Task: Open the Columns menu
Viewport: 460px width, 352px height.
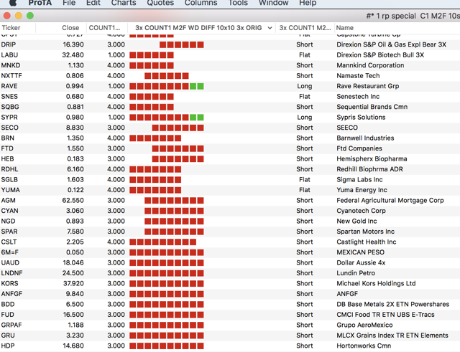Action: pos(201,3)
